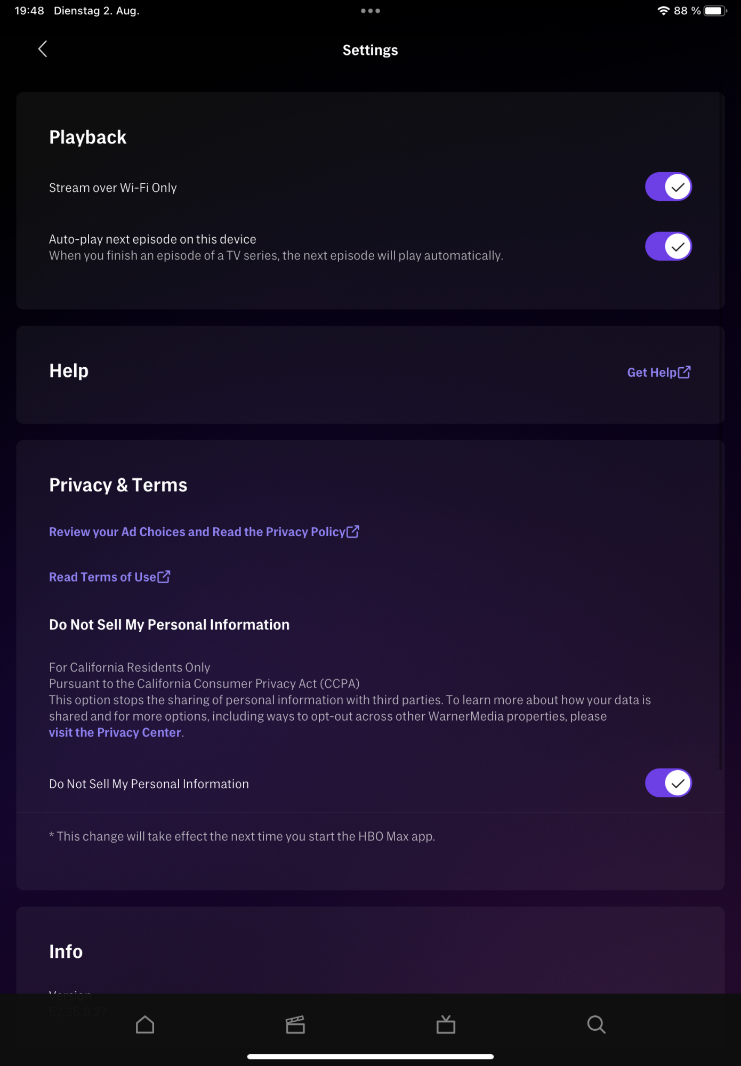Screen dimensions: 741x1066
Task: Open Review your Ad Choices link
Action: 197,532
